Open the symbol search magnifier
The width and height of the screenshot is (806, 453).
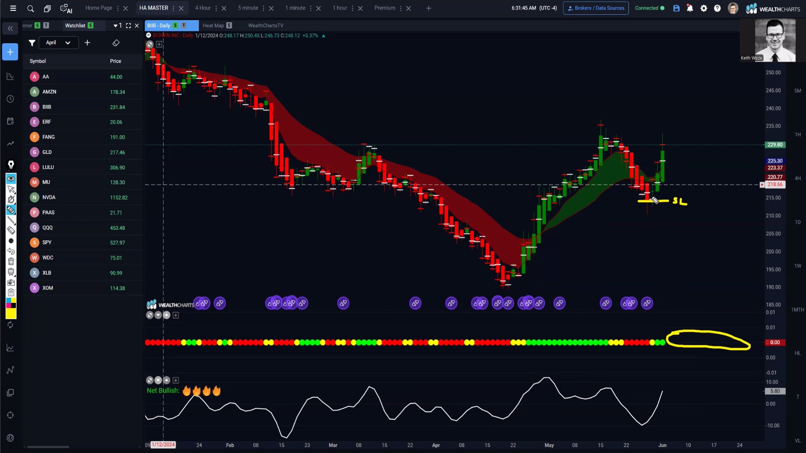tap(31, 8)
